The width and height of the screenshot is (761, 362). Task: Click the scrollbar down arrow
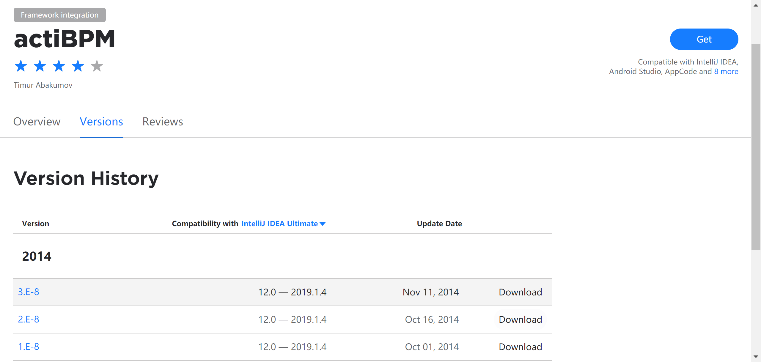click(756, 357)
